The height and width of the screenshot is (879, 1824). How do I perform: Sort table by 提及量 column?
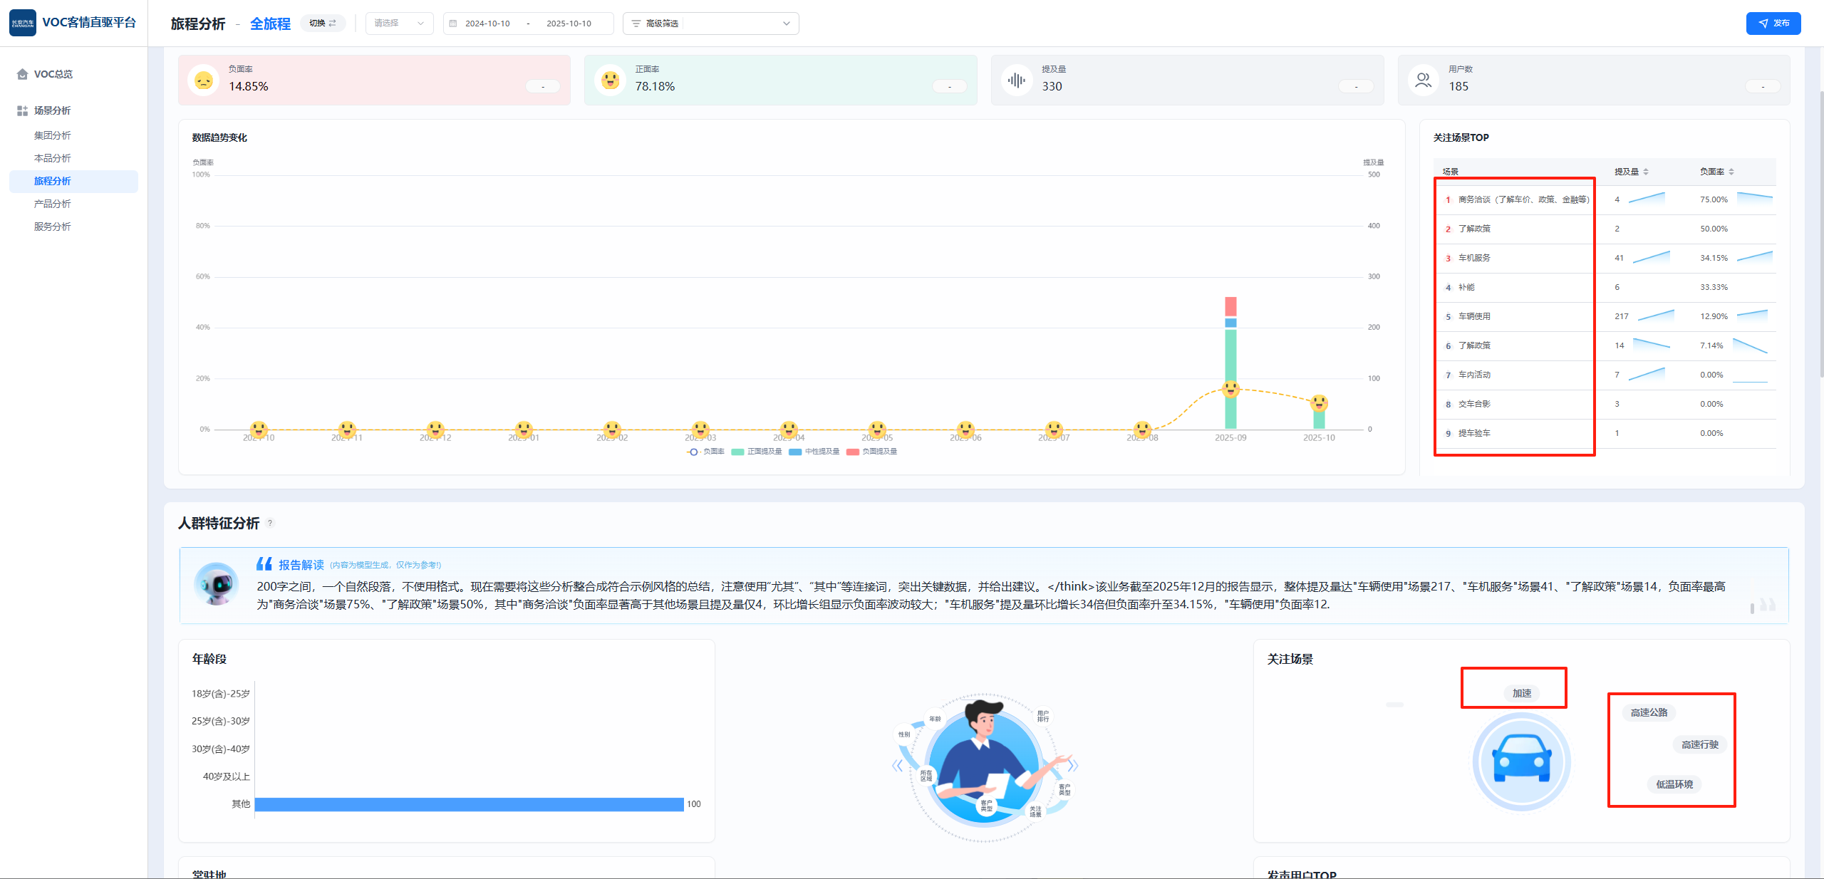(1632, 172)
